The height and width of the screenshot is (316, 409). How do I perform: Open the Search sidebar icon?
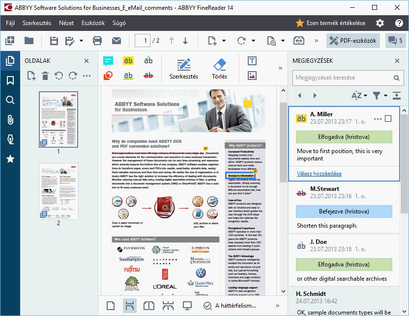click(x=10, y=100)
